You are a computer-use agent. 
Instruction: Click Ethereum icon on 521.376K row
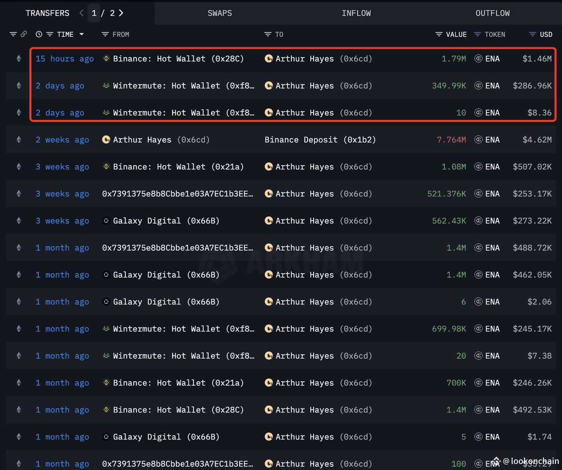[19, 194]
